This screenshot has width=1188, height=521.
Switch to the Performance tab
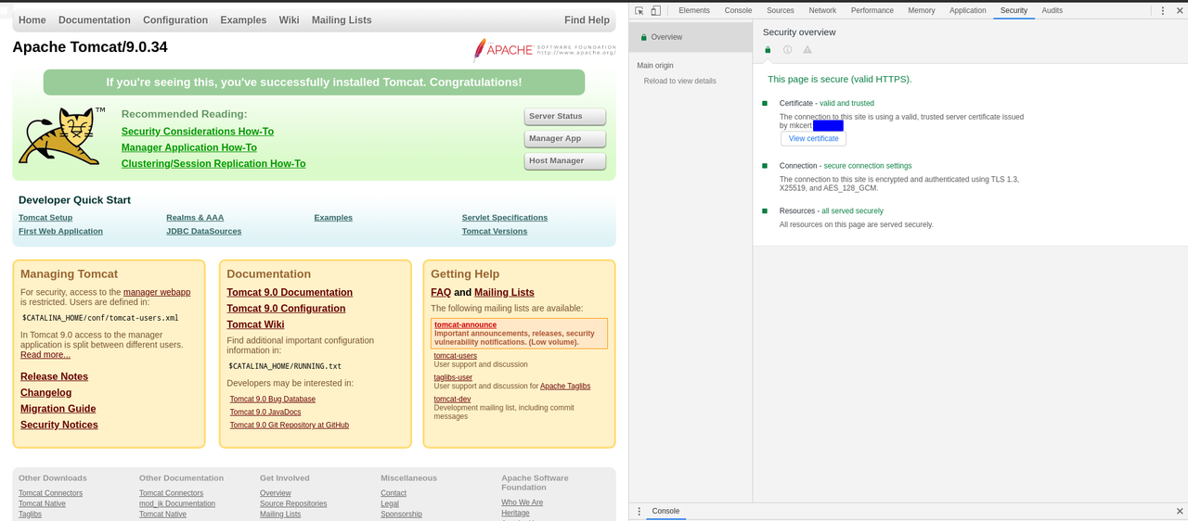(872, 10)
